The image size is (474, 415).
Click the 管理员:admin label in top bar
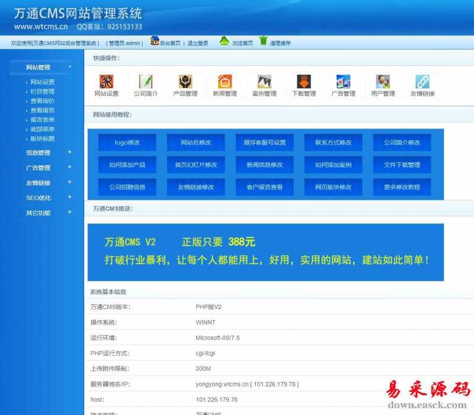[x=124, y=43]
